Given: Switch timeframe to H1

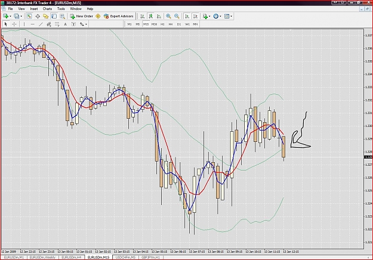Looking at the screenshot, I should point(162,24).
